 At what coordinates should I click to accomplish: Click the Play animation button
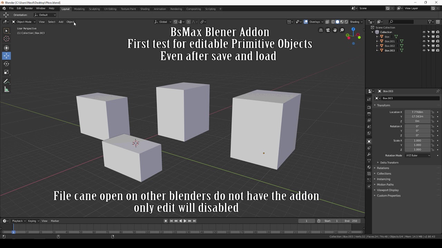tap(185, 221)
